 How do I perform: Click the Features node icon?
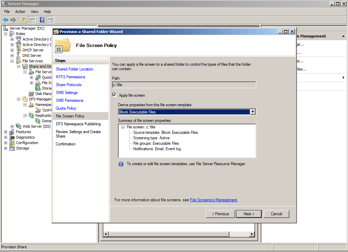(x=12, y=132)
